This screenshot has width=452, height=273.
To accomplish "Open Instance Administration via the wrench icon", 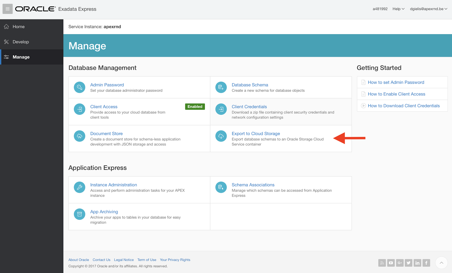I will (x=79, y=187).
